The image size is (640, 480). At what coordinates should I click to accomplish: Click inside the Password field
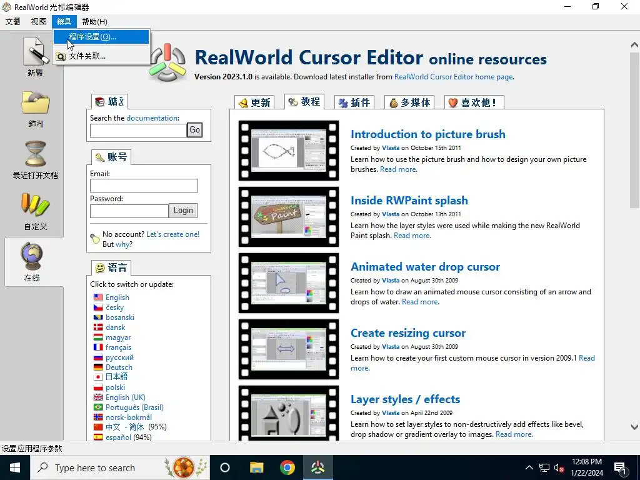(x=129, y=211)
